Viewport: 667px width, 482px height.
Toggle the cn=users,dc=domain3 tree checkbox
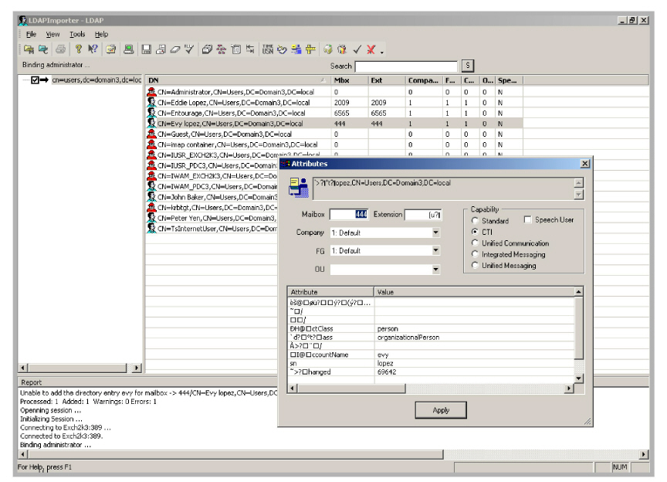pyautogui.click(x=36, y=80)
